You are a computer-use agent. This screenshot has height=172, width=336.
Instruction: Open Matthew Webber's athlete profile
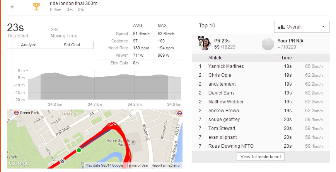[226, 102]
